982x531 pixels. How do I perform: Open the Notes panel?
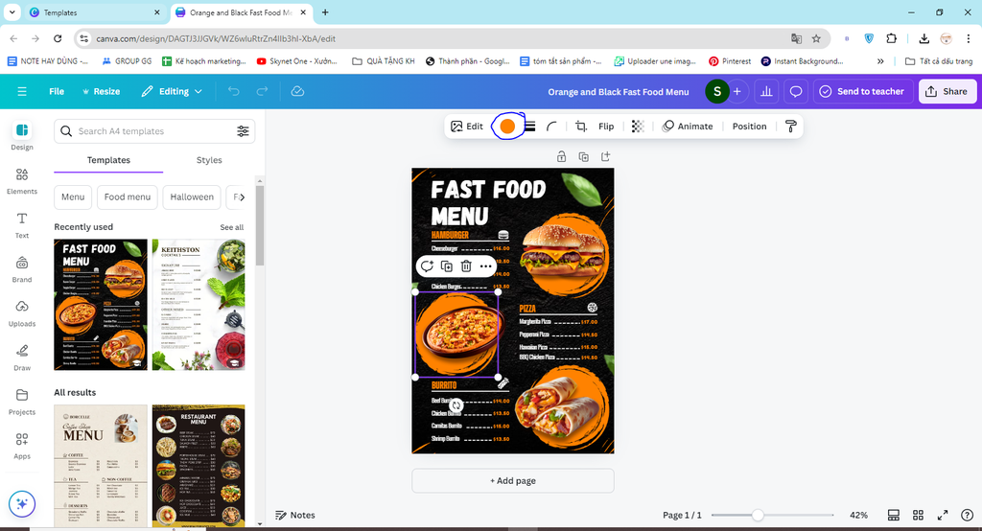pos(295,515)
